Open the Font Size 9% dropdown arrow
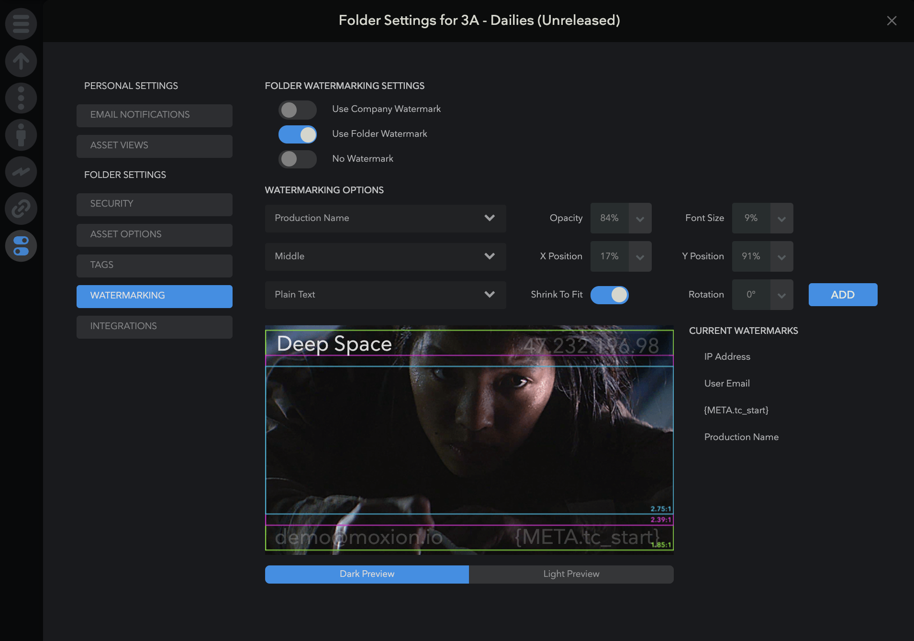914x641 pixels. click(781, 219)
